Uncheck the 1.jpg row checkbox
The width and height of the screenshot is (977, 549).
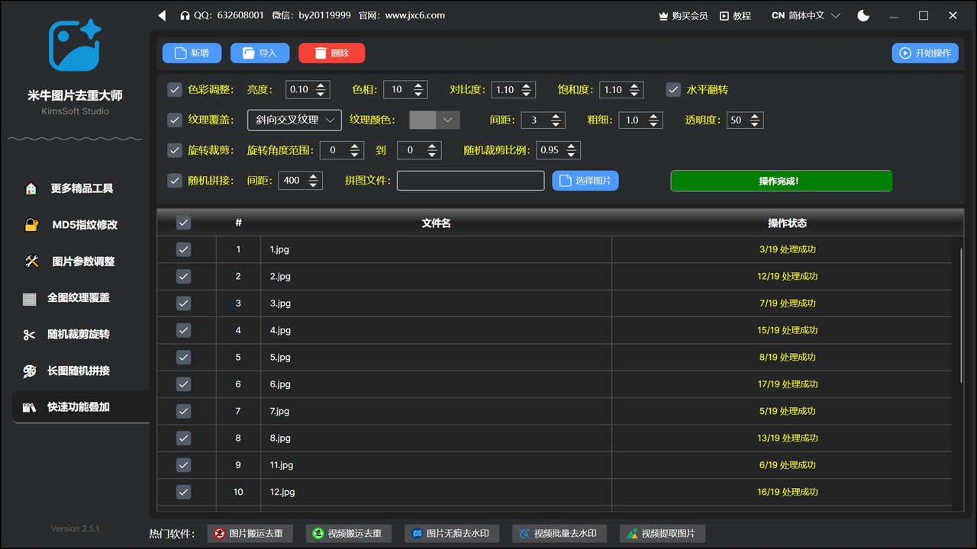[x=183, y=249]
